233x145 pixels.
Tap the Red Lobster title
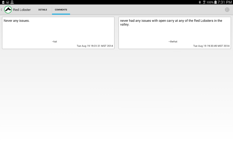point(22,10)
